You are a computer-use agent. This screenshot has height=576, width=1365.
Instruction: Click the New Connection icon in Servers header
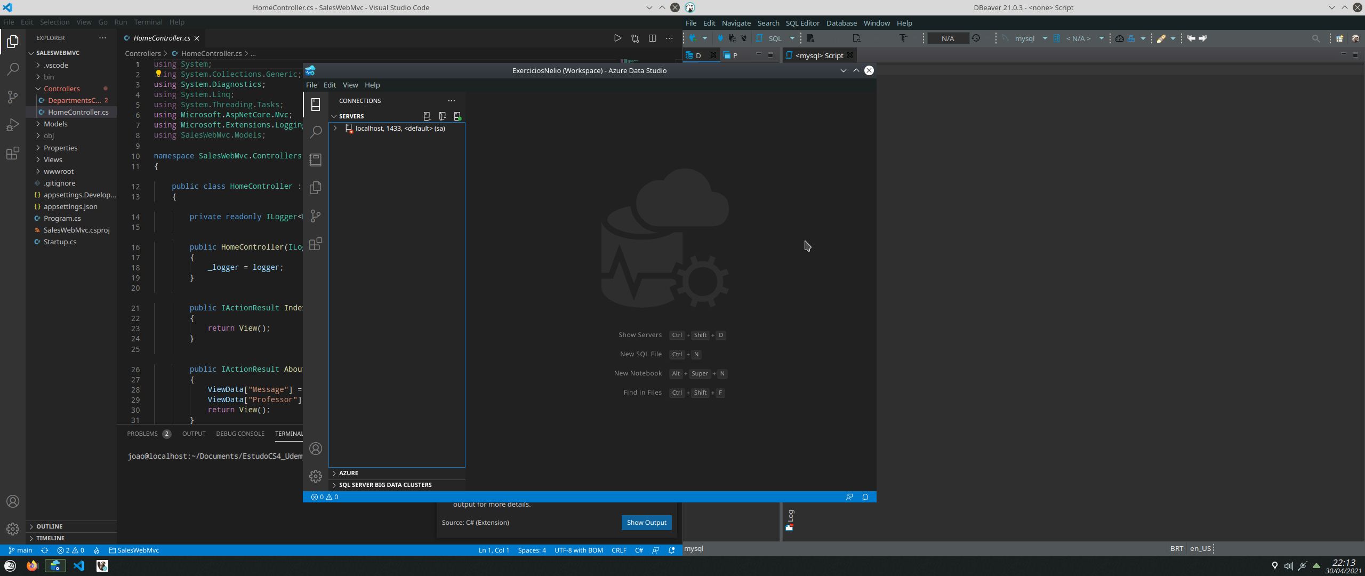click(x=427, y=116)
